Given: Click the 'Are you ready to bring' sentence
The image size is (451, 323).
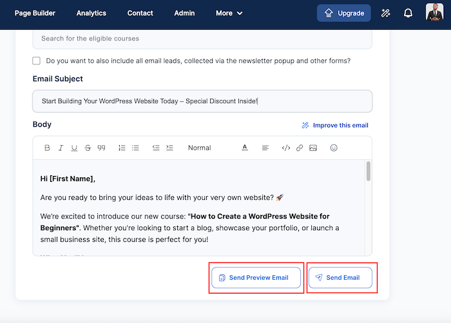Looking at the screenshot, I should (x=162, y=198).
